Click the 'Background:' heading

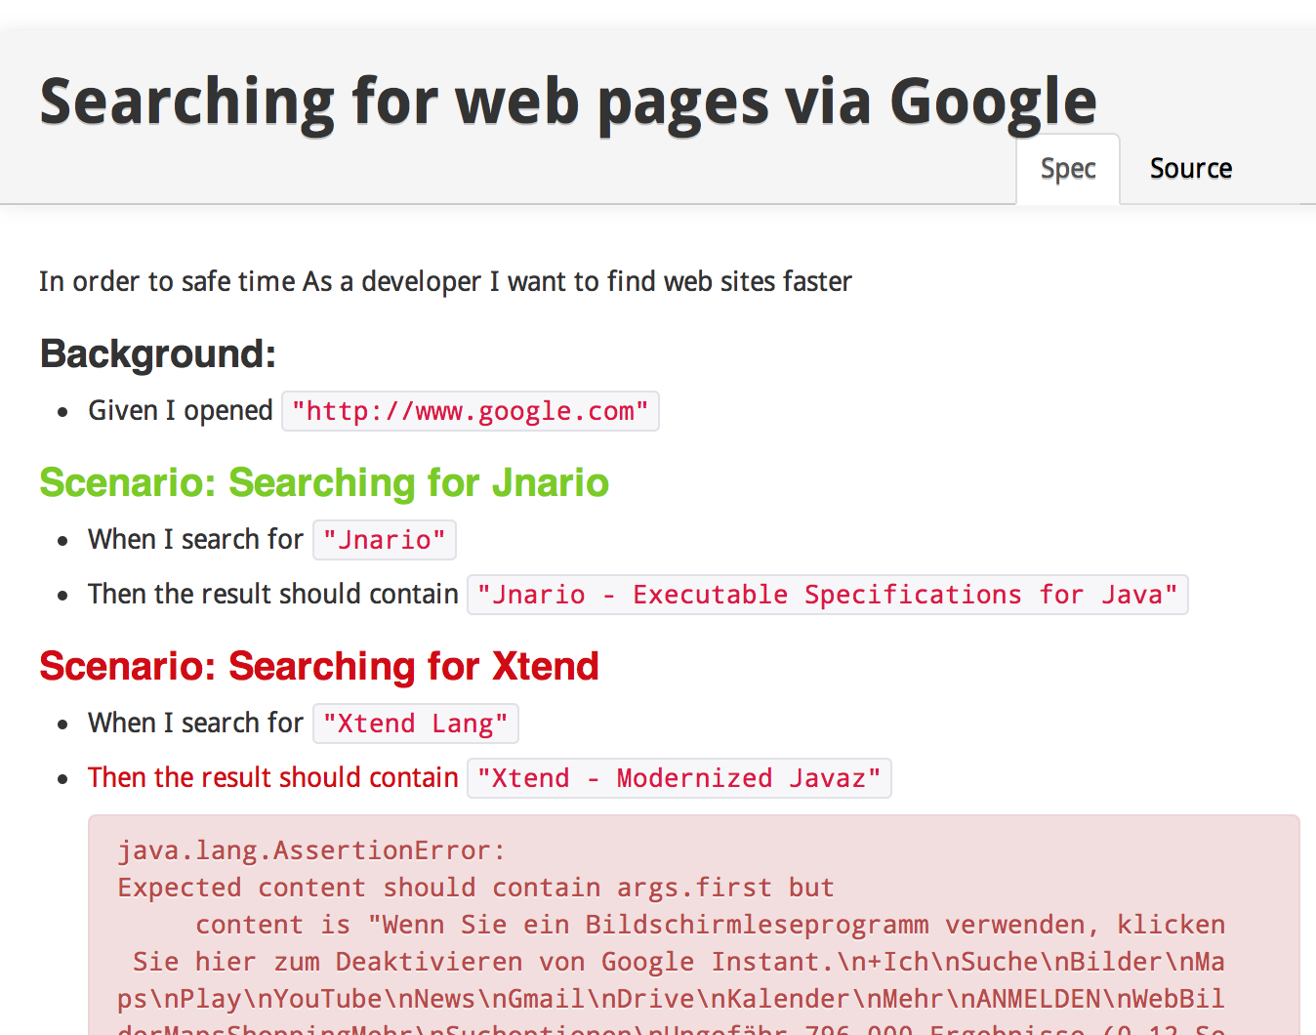(158, 353)
